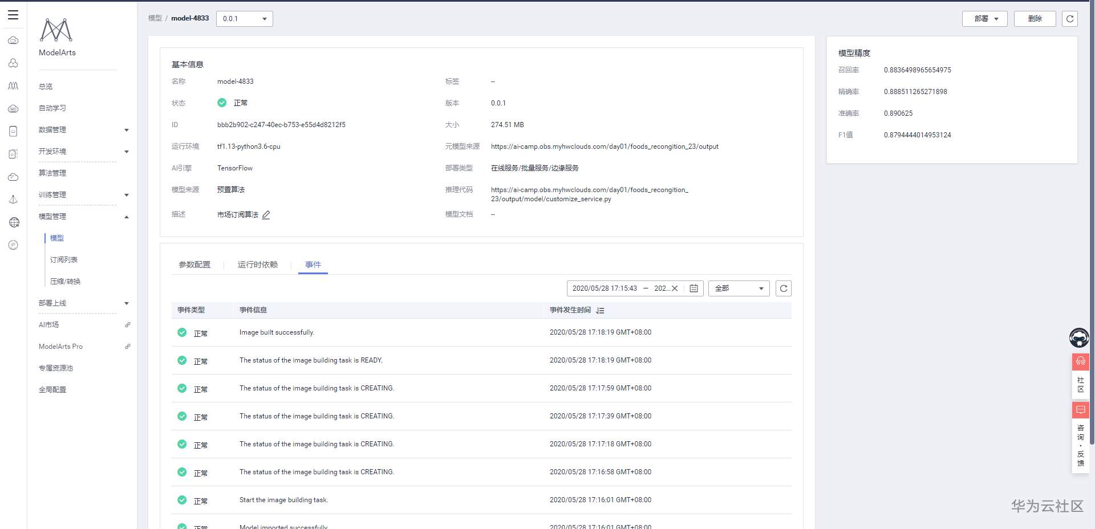1095x529 pixels.
Task: Click the AI引擎 value TensorFlow
Action: 235,168
